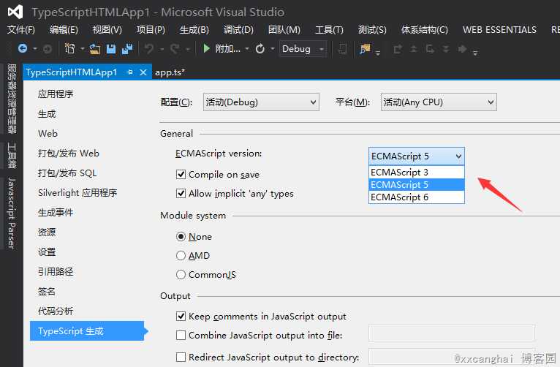This screenshot has width=560, height=367.
Task: Toggle Compile on save checkbox
Action: click(x=181, y=175)
